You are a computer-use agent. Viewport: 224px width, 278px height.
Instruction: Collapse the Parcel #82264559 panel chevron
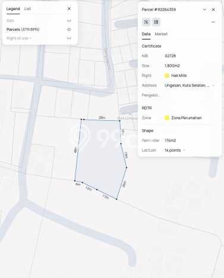click(x=204, y=10)
